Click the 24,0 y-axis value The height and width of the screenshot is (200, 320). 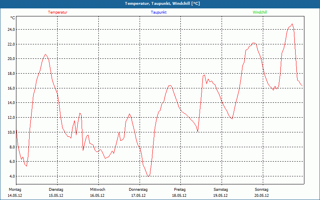point(11,29)
